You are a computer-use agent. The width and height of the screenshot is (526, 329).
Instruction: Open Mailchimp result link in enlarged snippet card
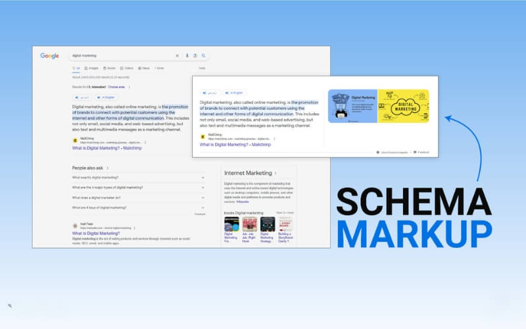click(235, 145)
